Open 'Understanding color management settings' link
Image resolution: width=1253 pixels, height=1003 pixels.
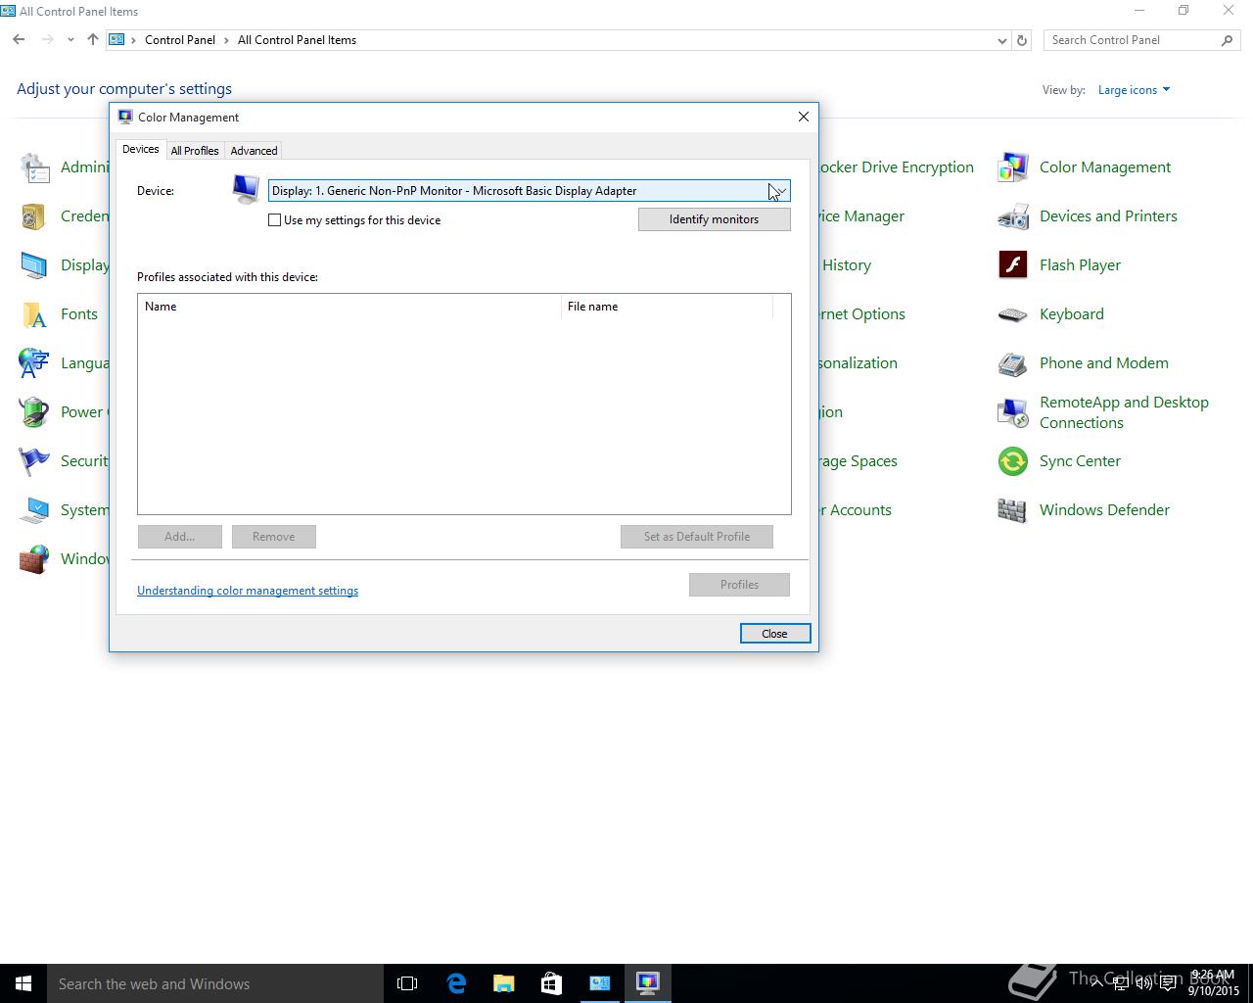(x=248, y=591)
